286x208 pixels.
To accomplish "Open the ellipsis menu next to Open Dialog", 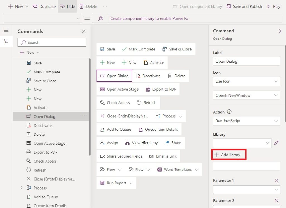I will pyautogui.click(x=85, y=116).
